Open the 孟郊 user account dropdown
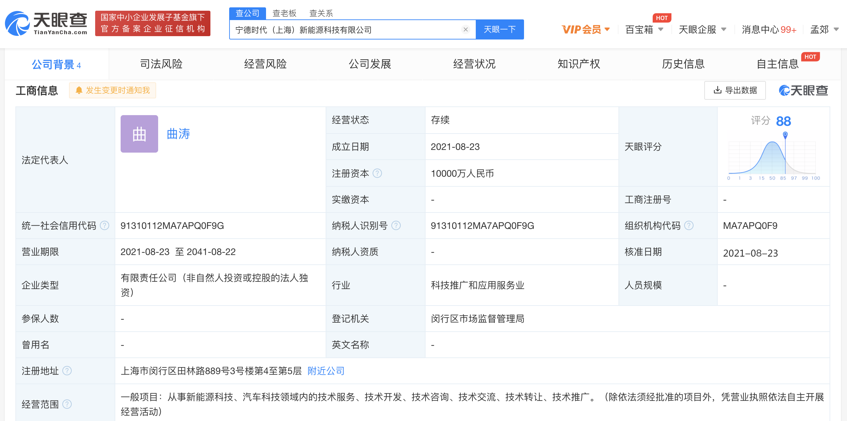847x421 pixels. click(825, 29)
